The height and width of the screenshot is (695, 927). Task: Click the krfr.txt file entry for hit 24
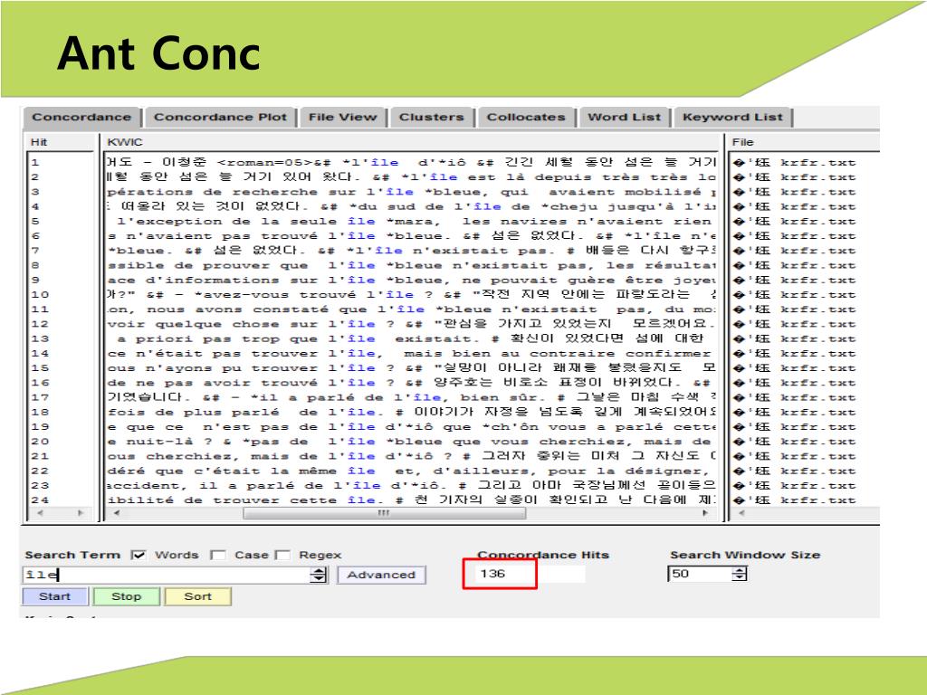coord(794,500)
